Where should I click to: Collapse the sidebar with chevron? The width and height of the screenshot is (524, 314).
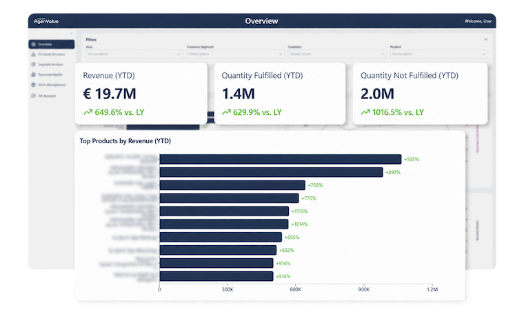click(x=71, y=33)
